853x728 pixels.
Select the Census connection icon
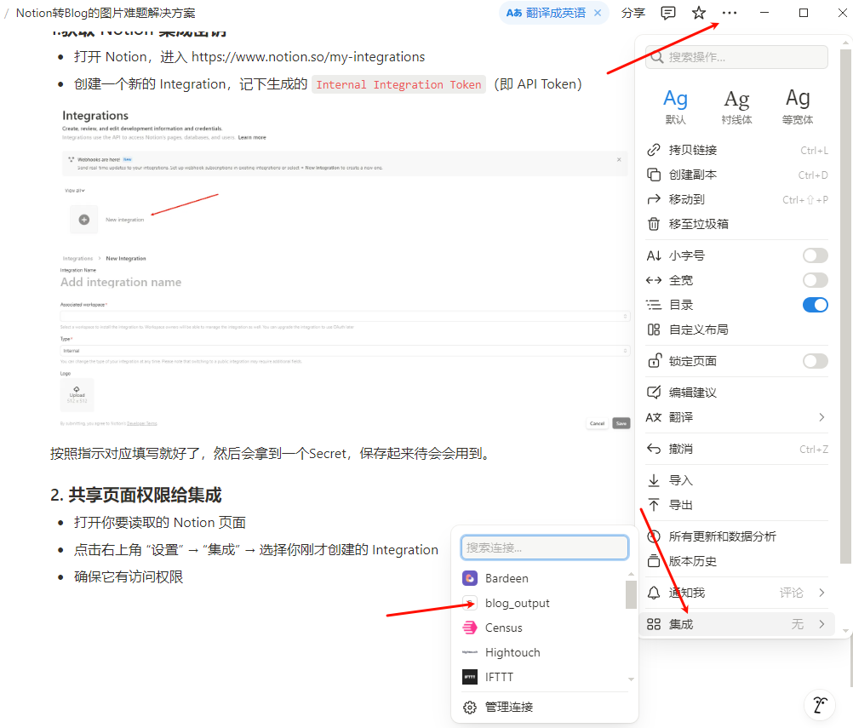[x=470, y=628]
